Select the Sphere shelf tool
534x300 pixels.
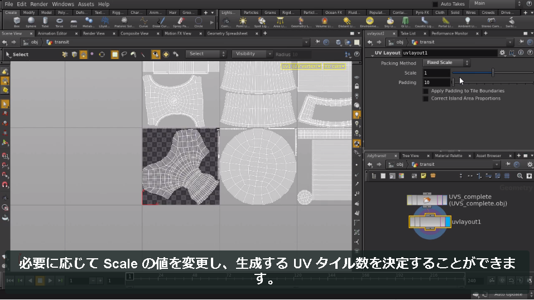point(31,22)
